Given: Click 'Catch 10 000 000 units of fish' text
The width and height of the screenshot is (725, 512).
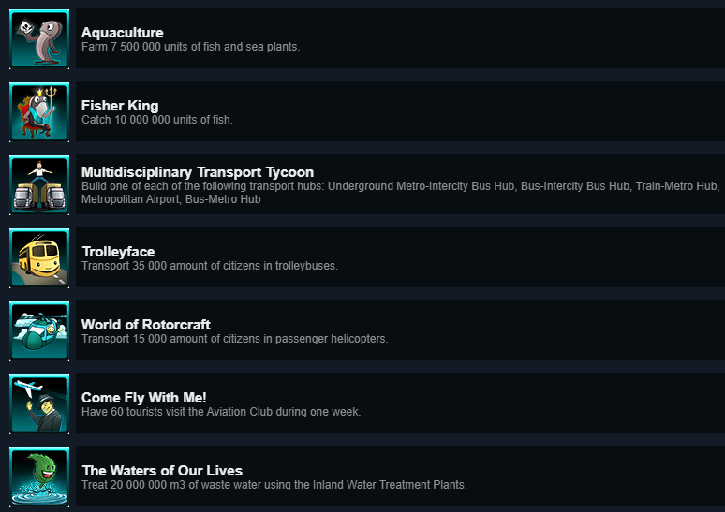Looking at the screenshot, I should (156, 120).
